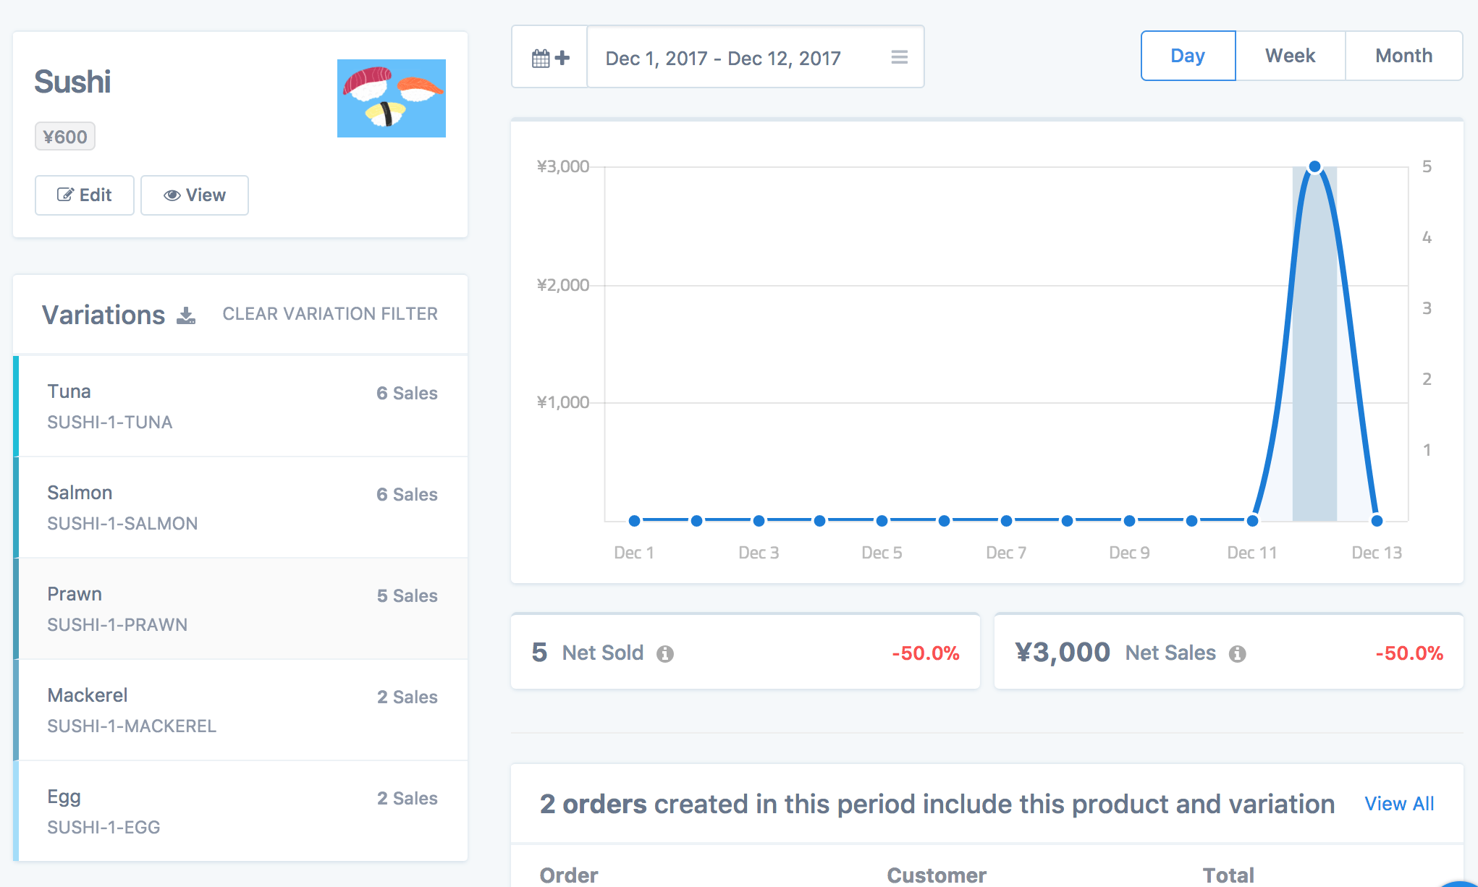Switch chart to Week view

(1290, 56)
